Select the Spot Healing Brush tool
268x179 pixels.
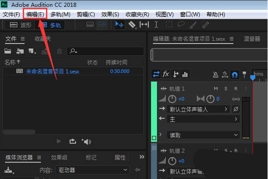tap(205, 25)
